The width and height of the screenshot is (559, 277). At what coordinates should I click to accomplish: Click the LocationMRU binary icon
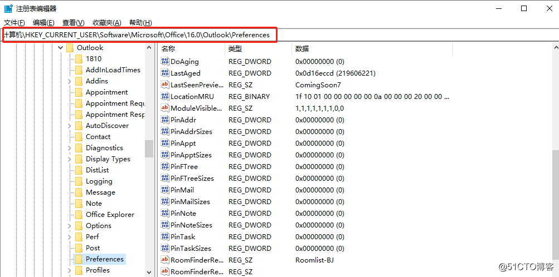click(x=165, y=96)
